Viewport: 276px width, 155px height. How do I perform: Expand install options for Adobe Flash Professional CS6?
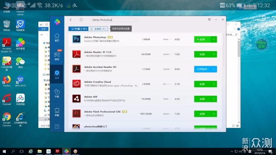point(214,114)
